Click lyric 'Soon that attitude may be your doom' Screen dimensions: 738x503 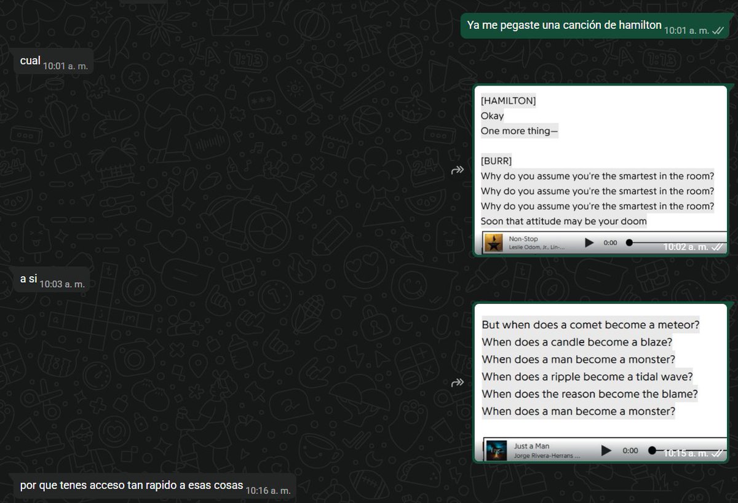click(563, 221)
